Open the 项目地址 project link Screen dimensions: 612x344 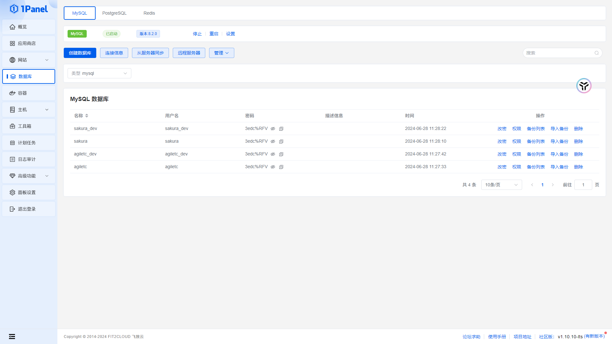click(x=522, y=337)
